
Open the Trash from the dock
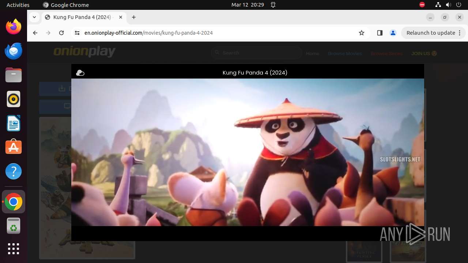click(14, 226)
